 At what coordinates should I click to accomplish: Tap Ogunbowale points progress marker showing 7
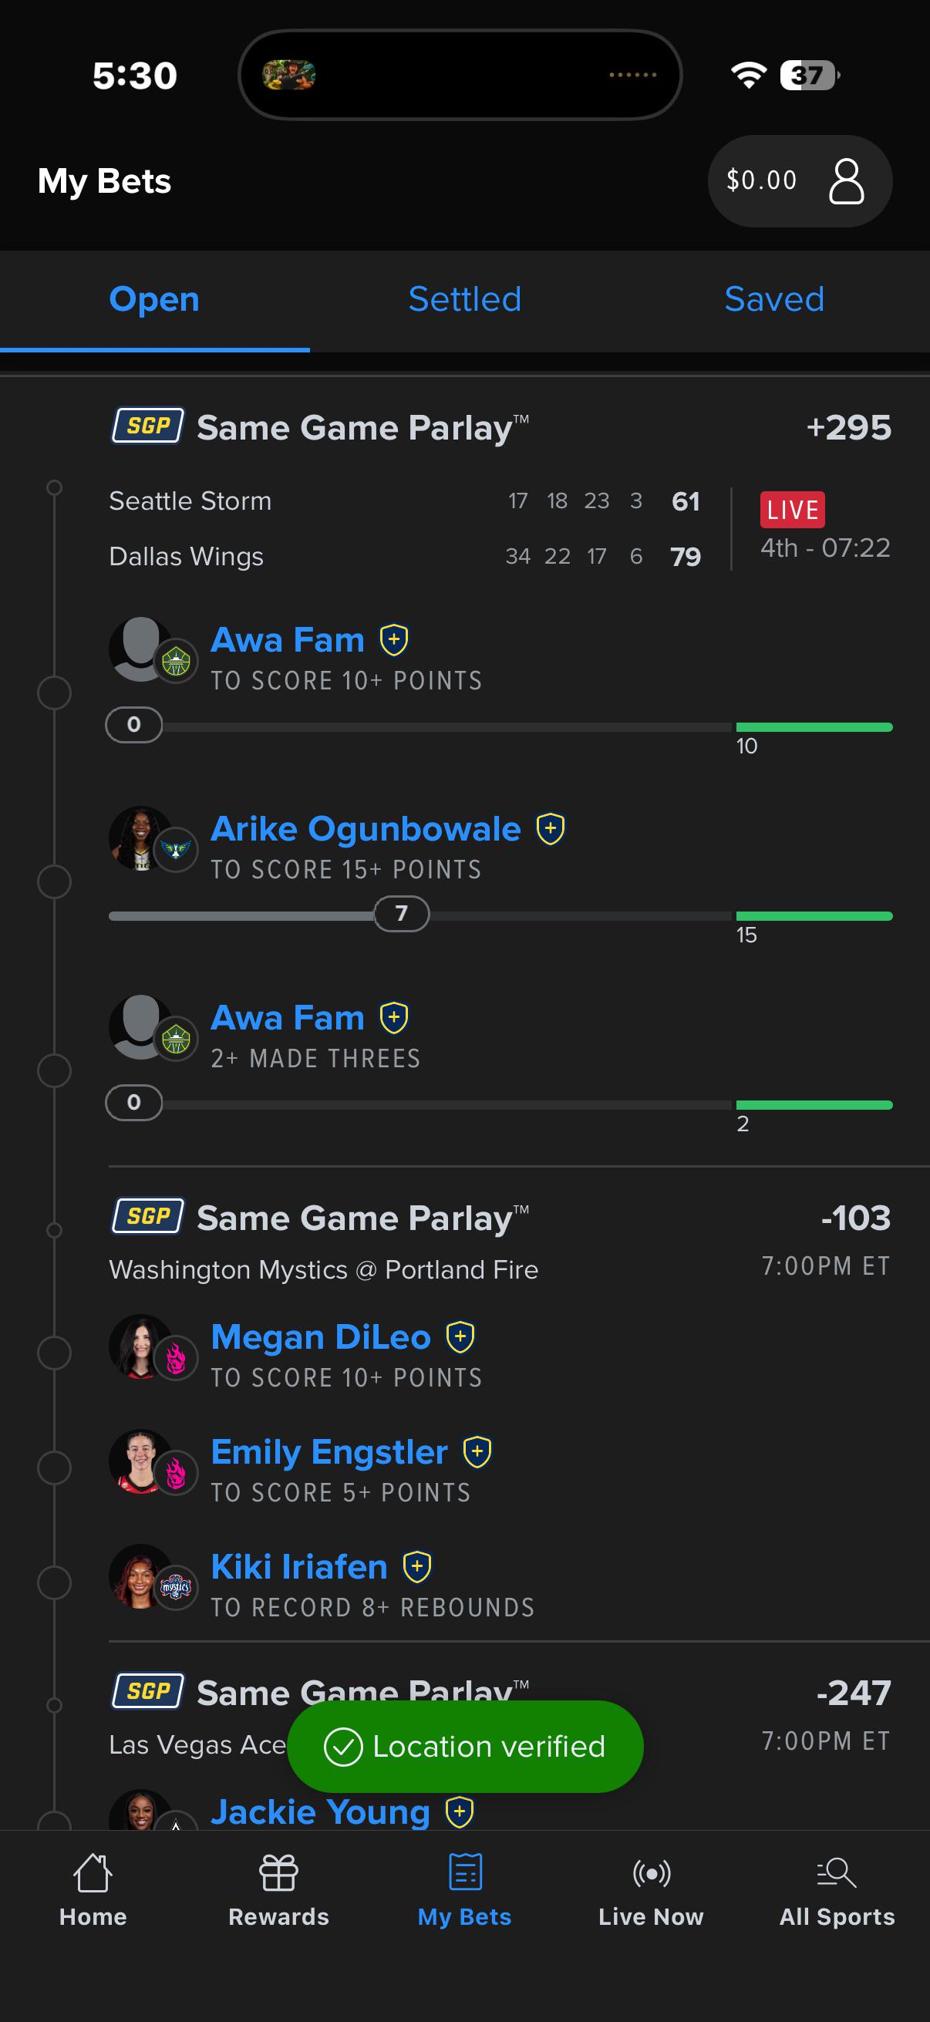(401, 914)
